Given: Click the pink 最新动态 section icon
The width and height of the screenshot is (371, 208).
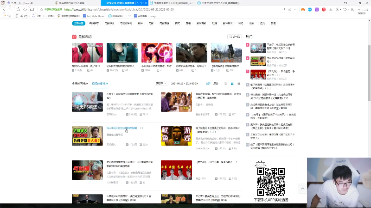Looking at the screenshot, I should click(x=74, y=37).
